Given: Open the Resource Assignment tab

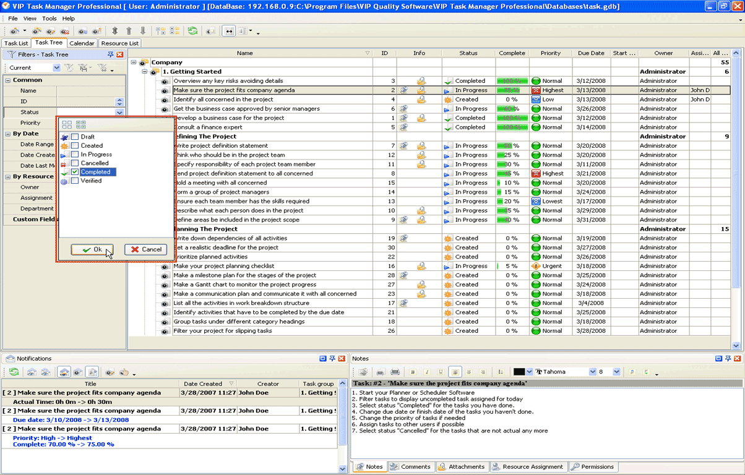Looking at the screenshot, I should [528, 467].
